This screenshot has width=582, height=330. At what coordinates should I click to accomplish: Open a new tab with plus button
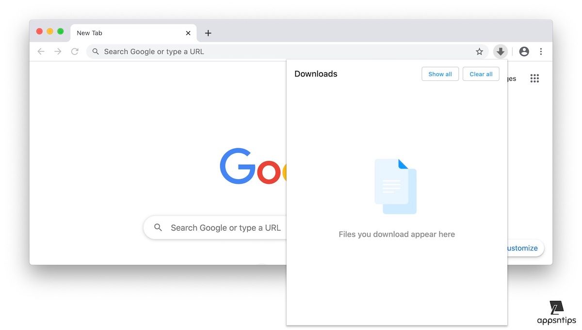(208, 33)
